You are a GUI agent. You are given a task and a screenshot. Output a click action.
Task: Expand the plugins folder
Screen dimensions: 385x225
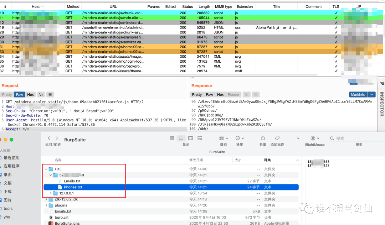[x=46, y=205]
